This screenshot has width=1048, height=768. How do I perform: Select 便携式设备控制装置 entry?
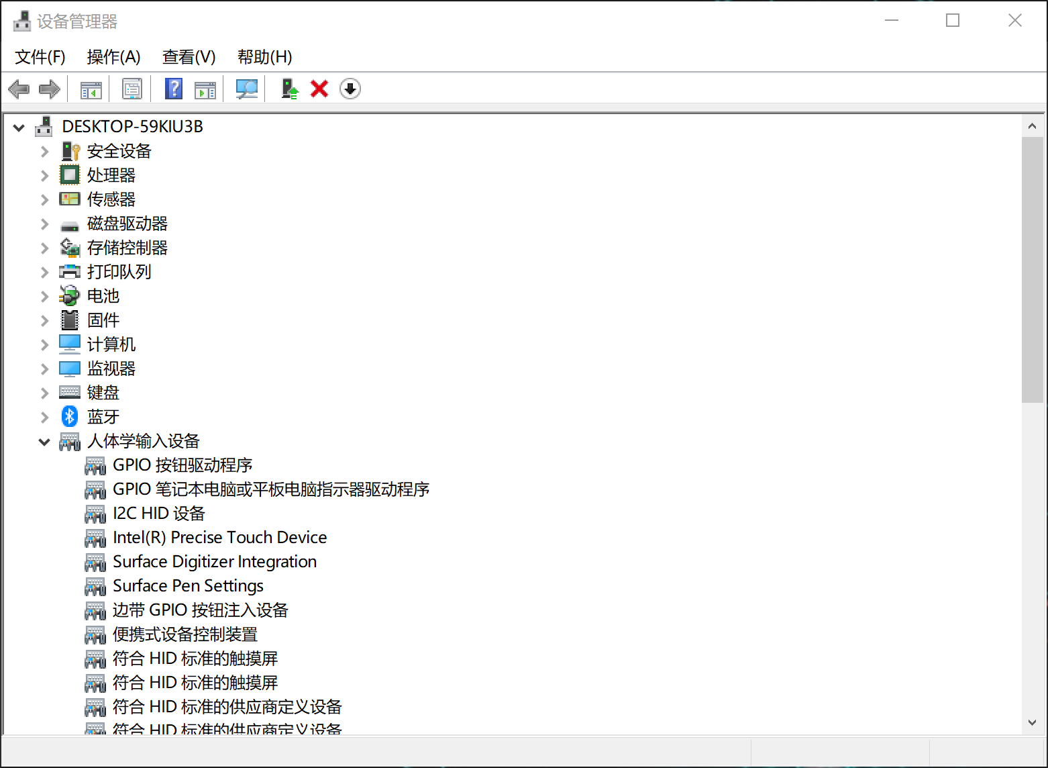[185, 634]
